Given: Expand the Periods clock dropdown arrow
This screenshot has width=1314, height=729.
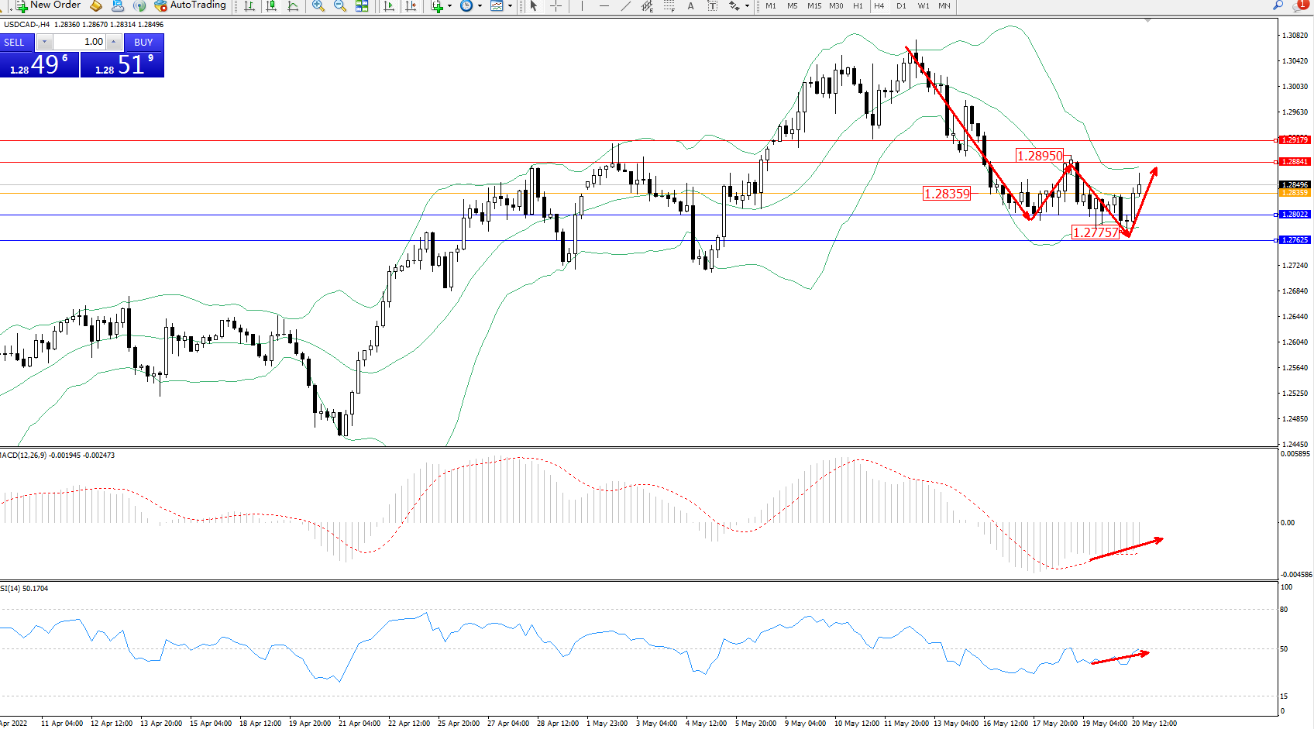Looking at the screenshot, I should click(480, 6).
